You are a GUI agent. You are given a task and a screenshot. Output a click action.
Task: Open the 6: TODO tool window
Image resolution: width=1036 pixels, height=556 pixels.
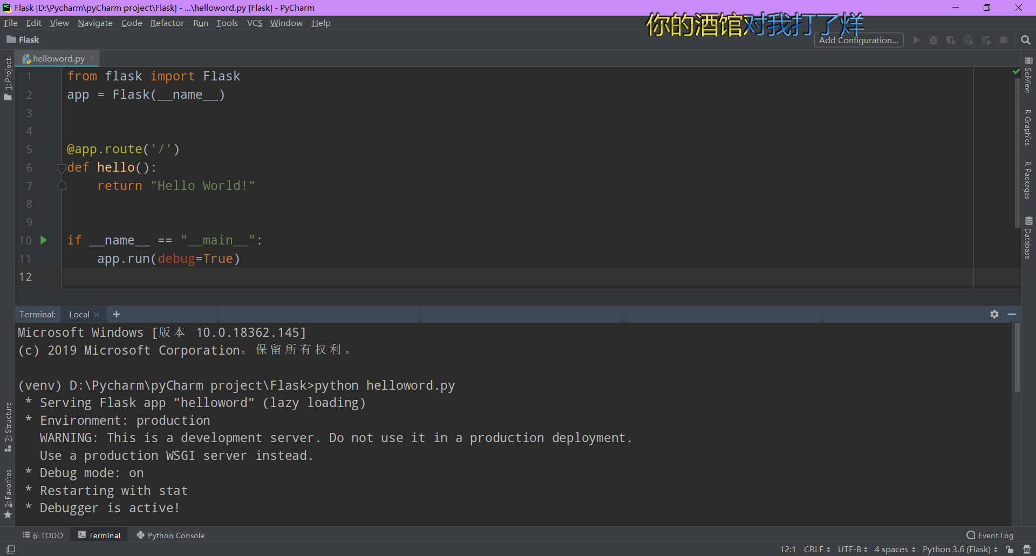point(43,535)
